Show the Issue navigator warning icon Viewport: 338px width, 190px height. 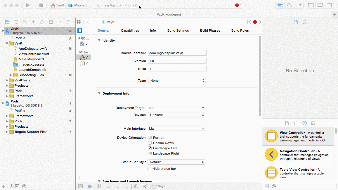coord(33,22)
